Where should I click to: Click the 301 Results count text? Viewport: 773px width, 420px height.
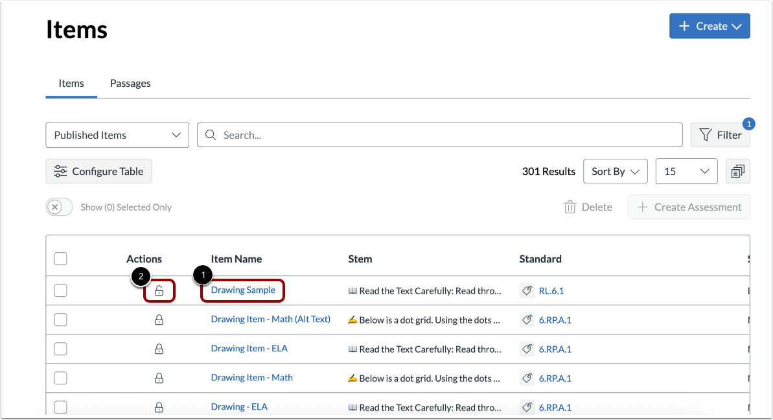coord(549,172)
